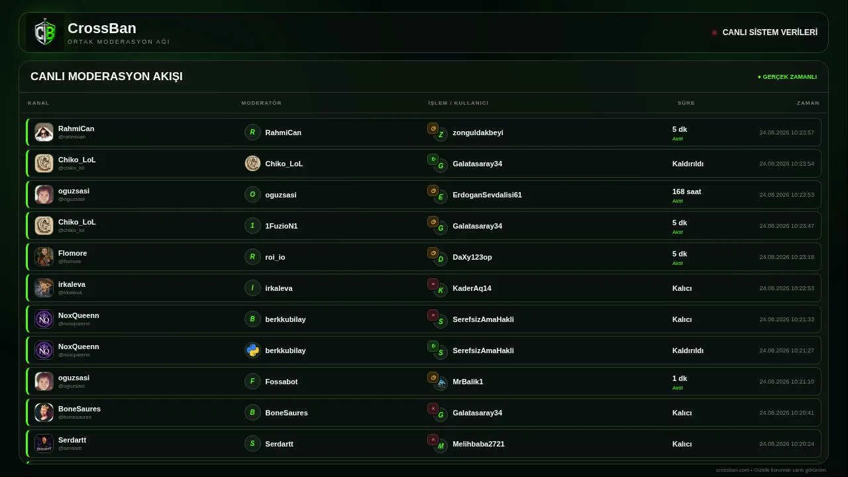The image size is (848, 477).
Task: Select the ban icon next to Melihbaba2721
Action: click(433, 440)
